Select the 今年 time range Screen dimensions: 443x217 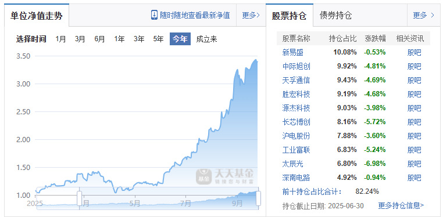pyautogui.click(x=180, y=39)
